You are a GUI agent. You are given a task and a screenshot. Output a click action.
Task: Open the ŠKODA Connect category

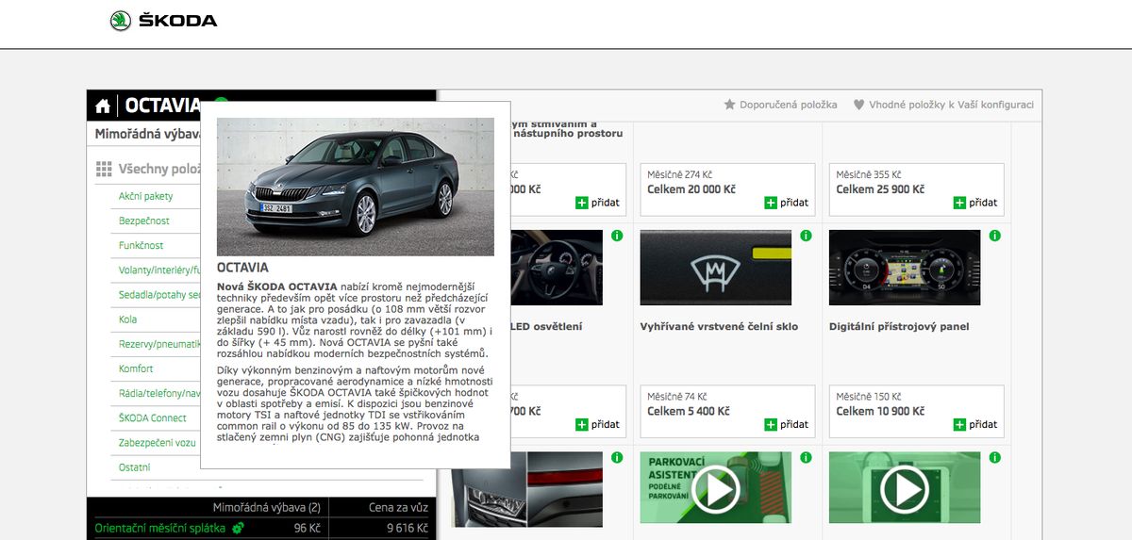[153, 417]
